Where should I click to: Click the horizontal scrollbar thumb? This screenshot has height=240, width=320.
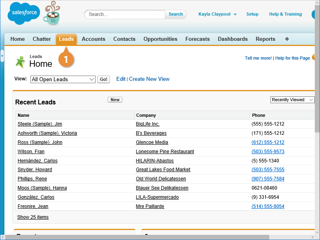137,237
